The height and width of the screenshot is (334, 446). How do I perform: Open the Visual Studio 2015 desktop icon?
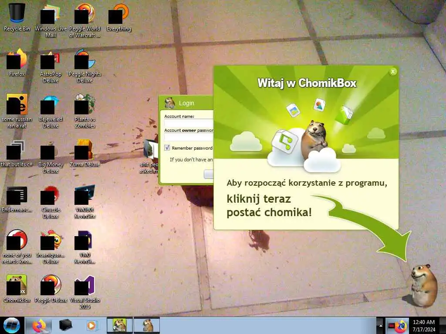[x=85, y=291]
